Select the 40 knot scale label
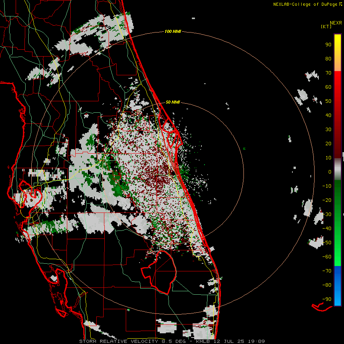Viewport: 344px width, 344px height. point(328,115)
